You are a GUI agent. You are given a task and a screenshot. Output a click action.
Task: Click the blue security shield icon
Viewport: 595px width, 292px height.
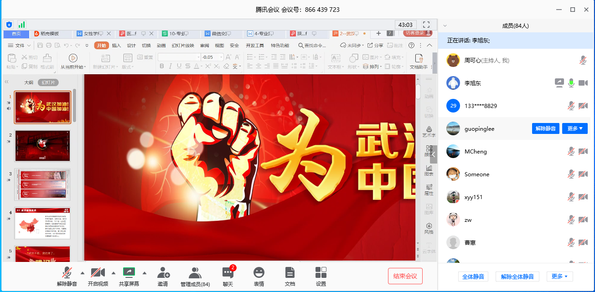[x=9, y=25]
